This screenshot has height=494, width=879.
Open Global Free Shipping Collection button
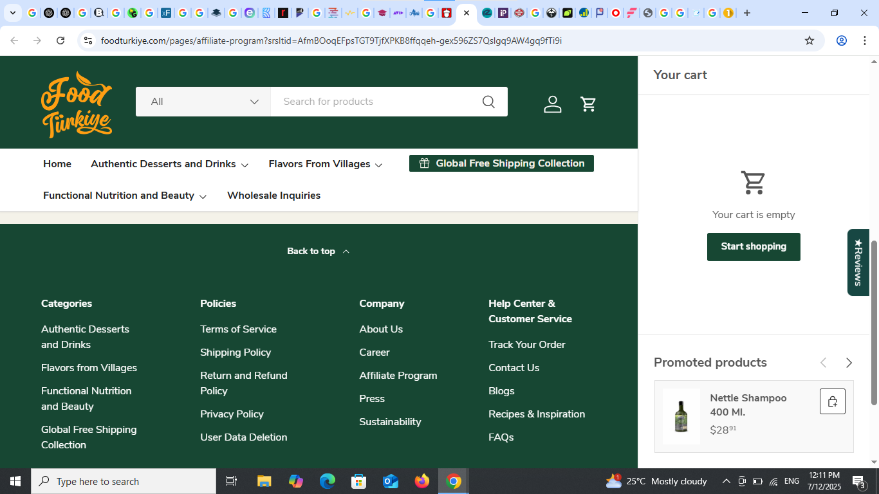coord(501,163)
